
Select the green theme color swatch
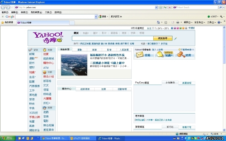pyautogui.click(x=180, y=28)
